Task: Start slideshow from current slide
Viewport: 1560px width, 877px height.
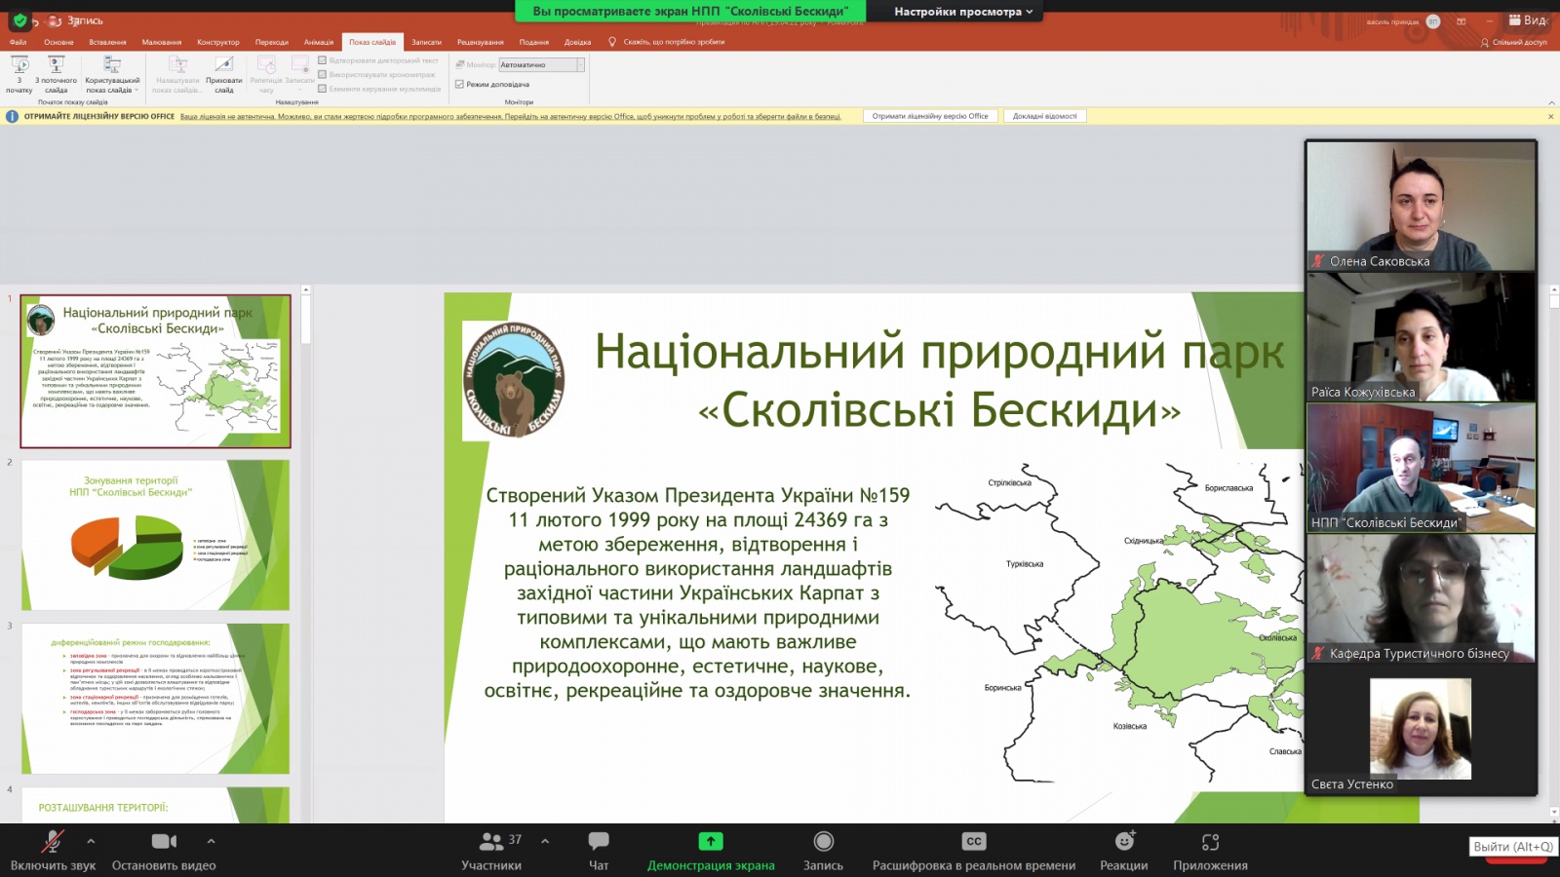Action: [x=57, y=74]
